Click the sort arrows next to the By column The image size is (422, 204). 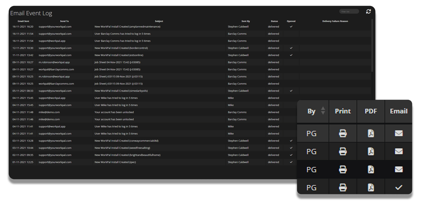point(323,111)
